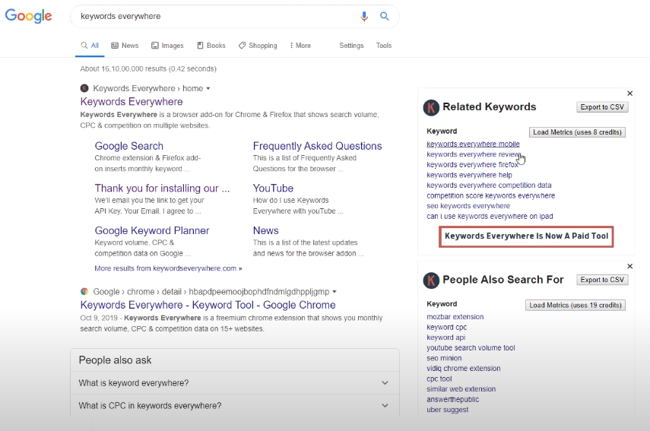The height and width of the screenshot is (431, 650).
Task: Open the Images search tab
Action: click(167, 46)
